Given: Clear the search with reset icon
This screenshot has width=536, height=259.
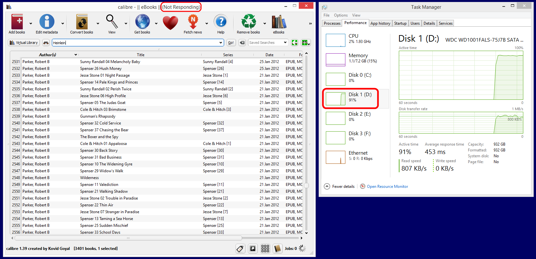Looking at the screenshot, I should pos(242,43).
